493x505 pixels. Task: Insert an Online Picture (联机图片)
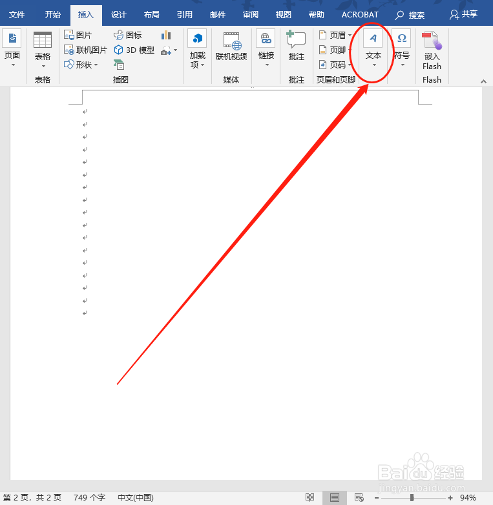86,50
